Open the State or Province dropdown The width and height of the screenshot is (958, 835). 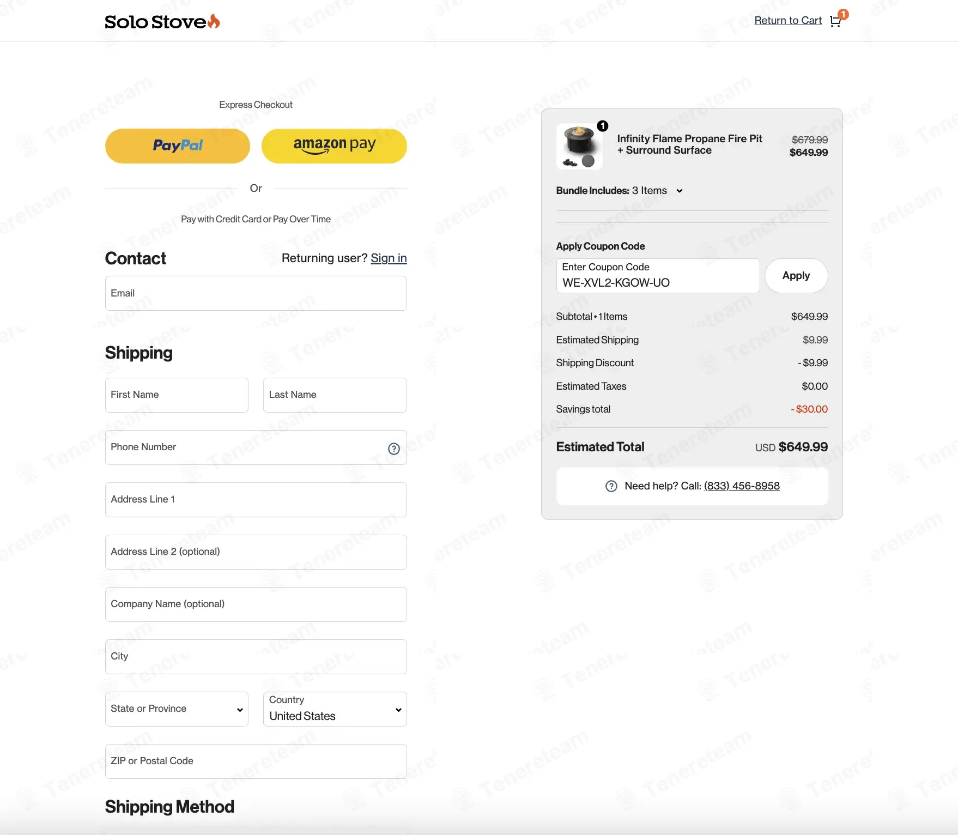click(x=177, y=709)
